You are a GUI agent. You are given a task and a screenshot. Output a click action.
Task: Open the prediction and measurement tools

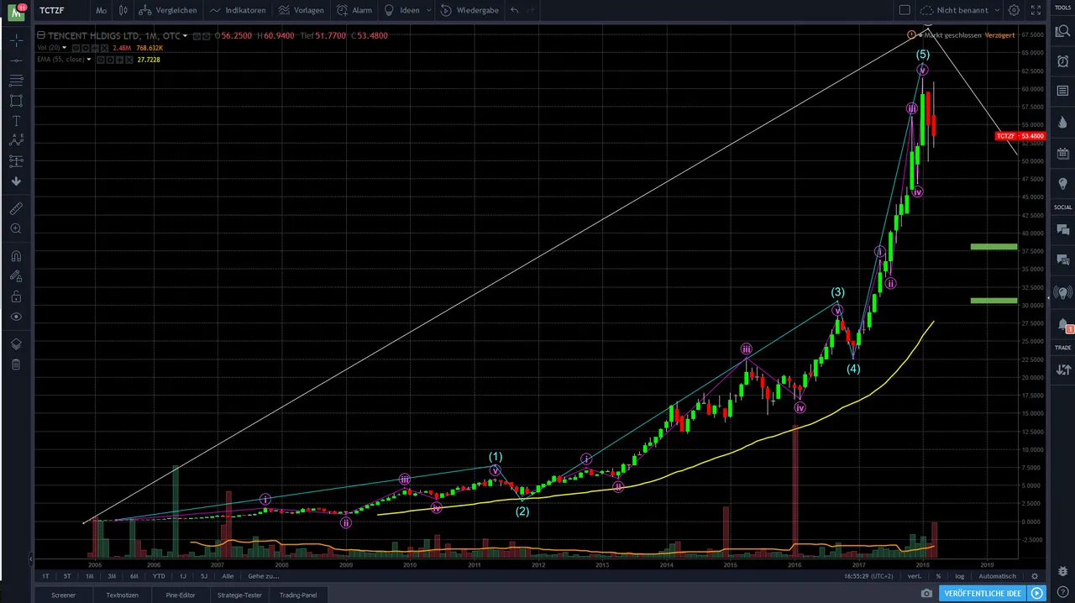tap(16, 161)
